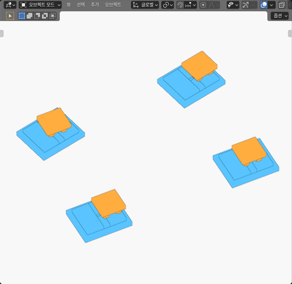292x284 pixels.
Task: Expand the right sidebar panel handle
Action: [290, 34]
